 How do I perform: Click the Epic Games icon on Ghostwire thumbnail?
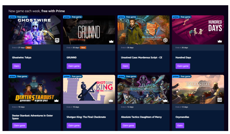57,40
